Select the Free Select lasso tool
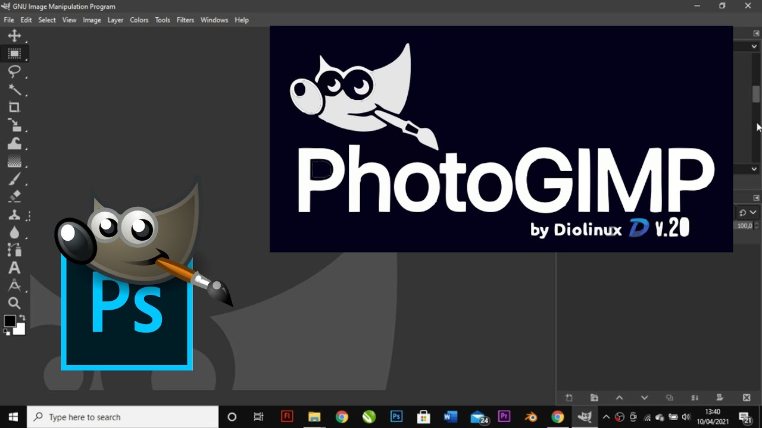762x428 pixels. pyautogui.click(x=14, y=71)
